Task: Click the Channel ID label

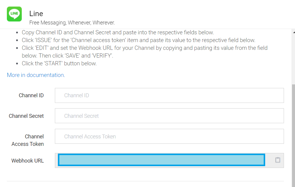Action: tap(31, 95)
